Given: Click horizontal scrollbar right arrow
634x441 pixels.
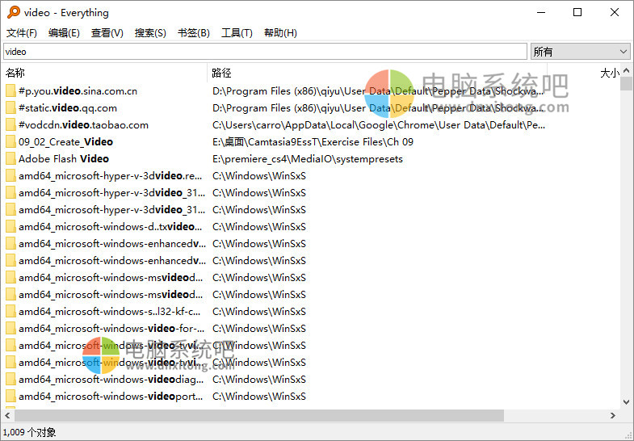Looking at the screenshot, I should coord(612,415).
